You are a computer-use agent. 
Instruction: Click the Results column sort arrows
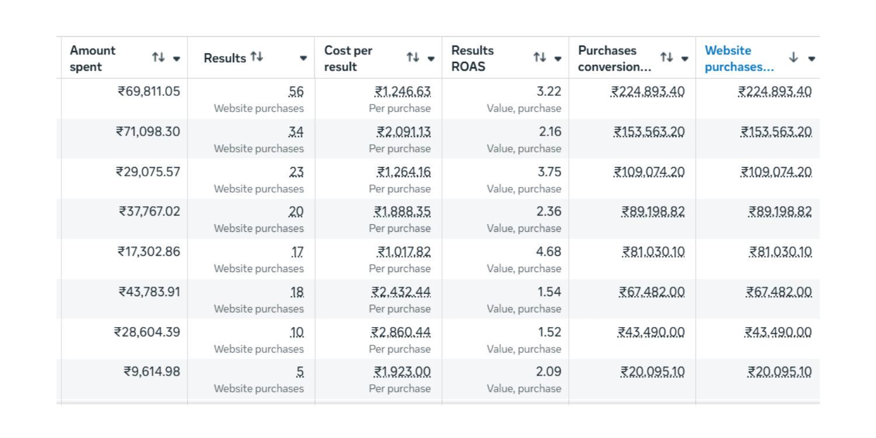tap(257, 57)
